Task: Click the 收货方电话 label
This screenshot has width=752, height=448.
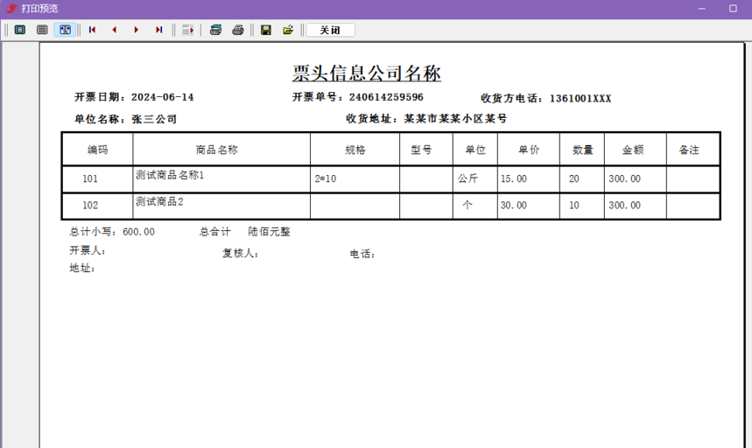Action: 513,99
